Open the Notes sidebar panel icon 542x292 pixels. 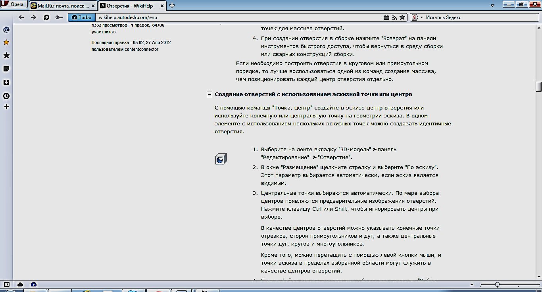click(x=6, y=69)
